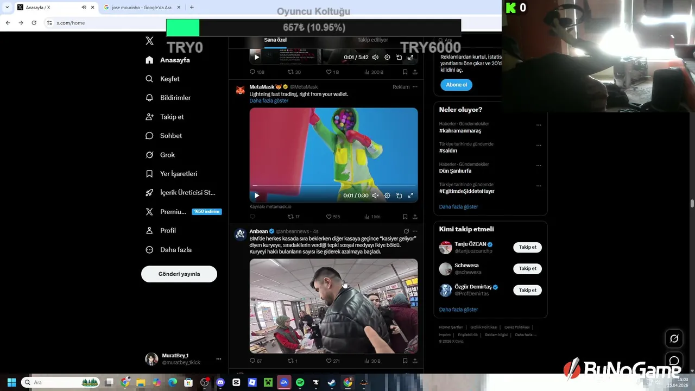
Task: Open Premium in the left sidebar
Action: 183,212
